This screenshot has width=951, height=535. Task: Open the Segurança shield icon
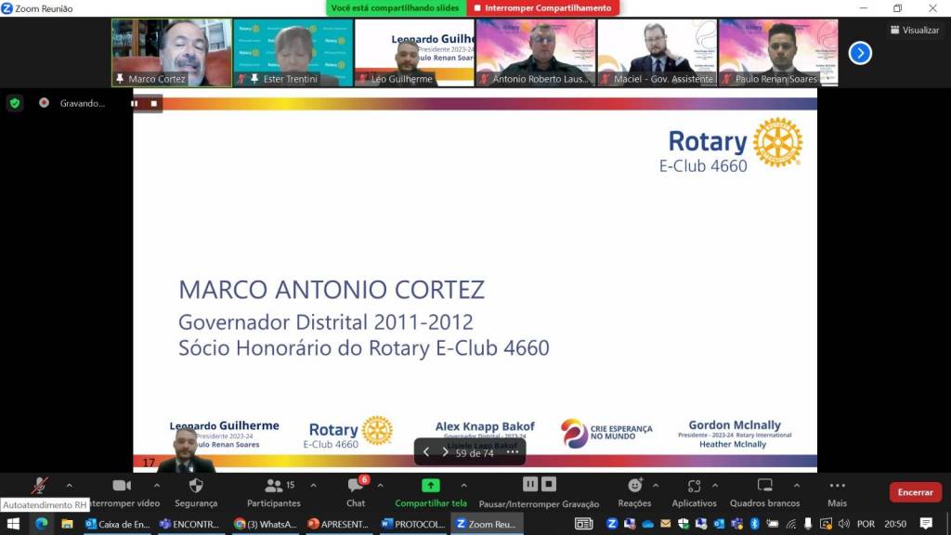pyautogui.click(x=196, y=486)
